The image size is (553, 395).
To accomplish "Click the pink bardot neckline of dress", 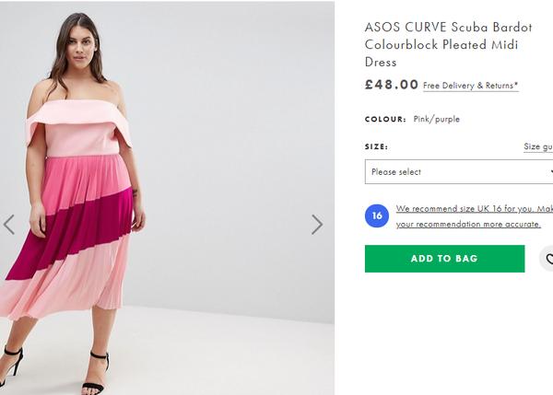I will click(78, 110).
